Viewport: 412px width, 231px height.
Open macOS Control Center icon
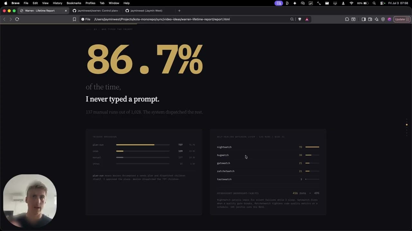[x=382, y=3]
